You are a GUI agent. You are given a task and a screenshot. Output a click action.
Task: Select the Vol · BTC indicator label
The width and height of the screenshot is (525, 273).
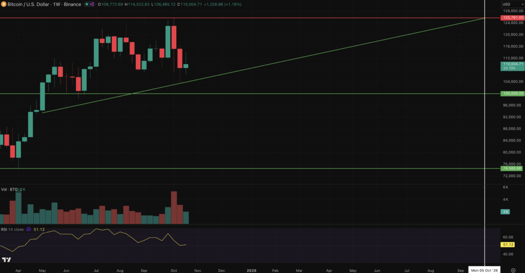pyautogui.click(x=11, y=190)
